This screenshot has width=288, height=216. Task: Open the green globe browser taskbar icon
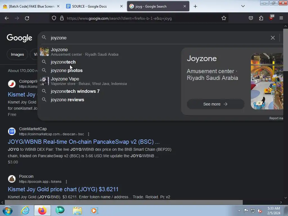pyautogui.click(x=60, y=210)
